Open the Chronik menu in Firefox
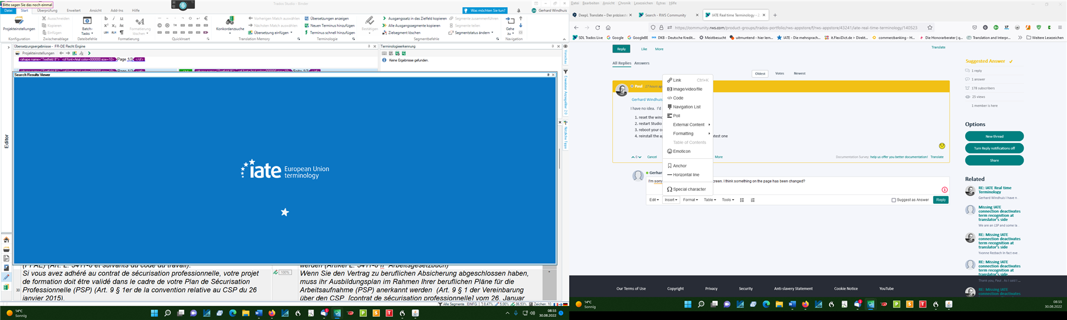 tap(624, 3)
